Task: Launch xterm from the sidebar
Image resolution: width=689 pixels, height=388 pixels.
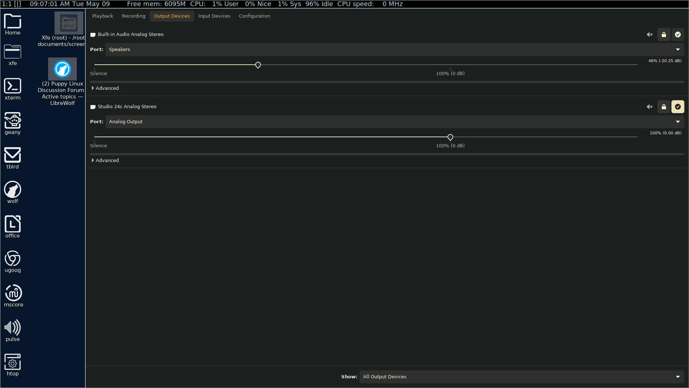Action: 13,89
